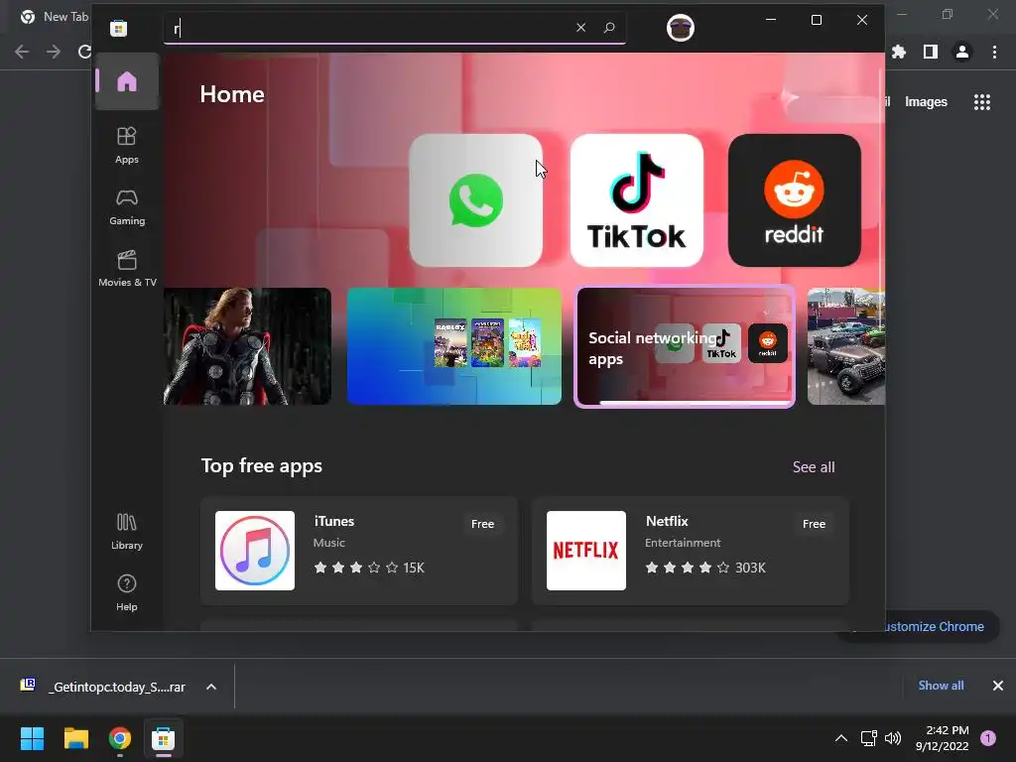The image size is (1016, 762).
Task: Open the Windows Start button
Action: coord(32,738)
